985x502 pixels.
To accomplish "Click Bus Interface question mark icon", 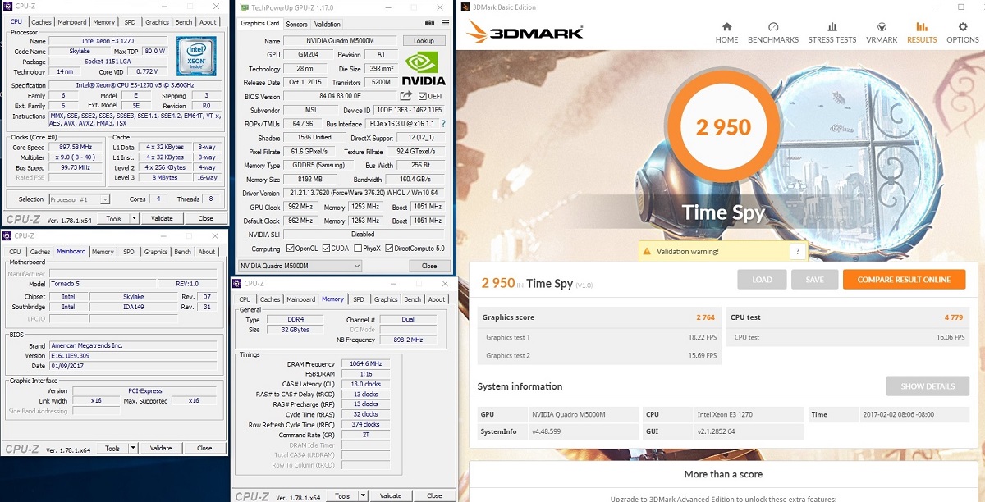I will point(443,124).
